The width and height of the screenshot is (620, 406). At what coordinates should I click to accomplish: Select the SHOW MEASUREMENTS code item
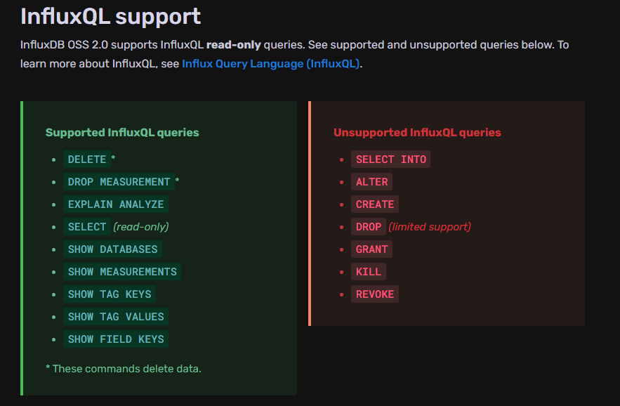pos(122,272)
